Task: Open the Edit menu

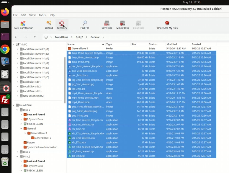Action: [x=23, y=15]
